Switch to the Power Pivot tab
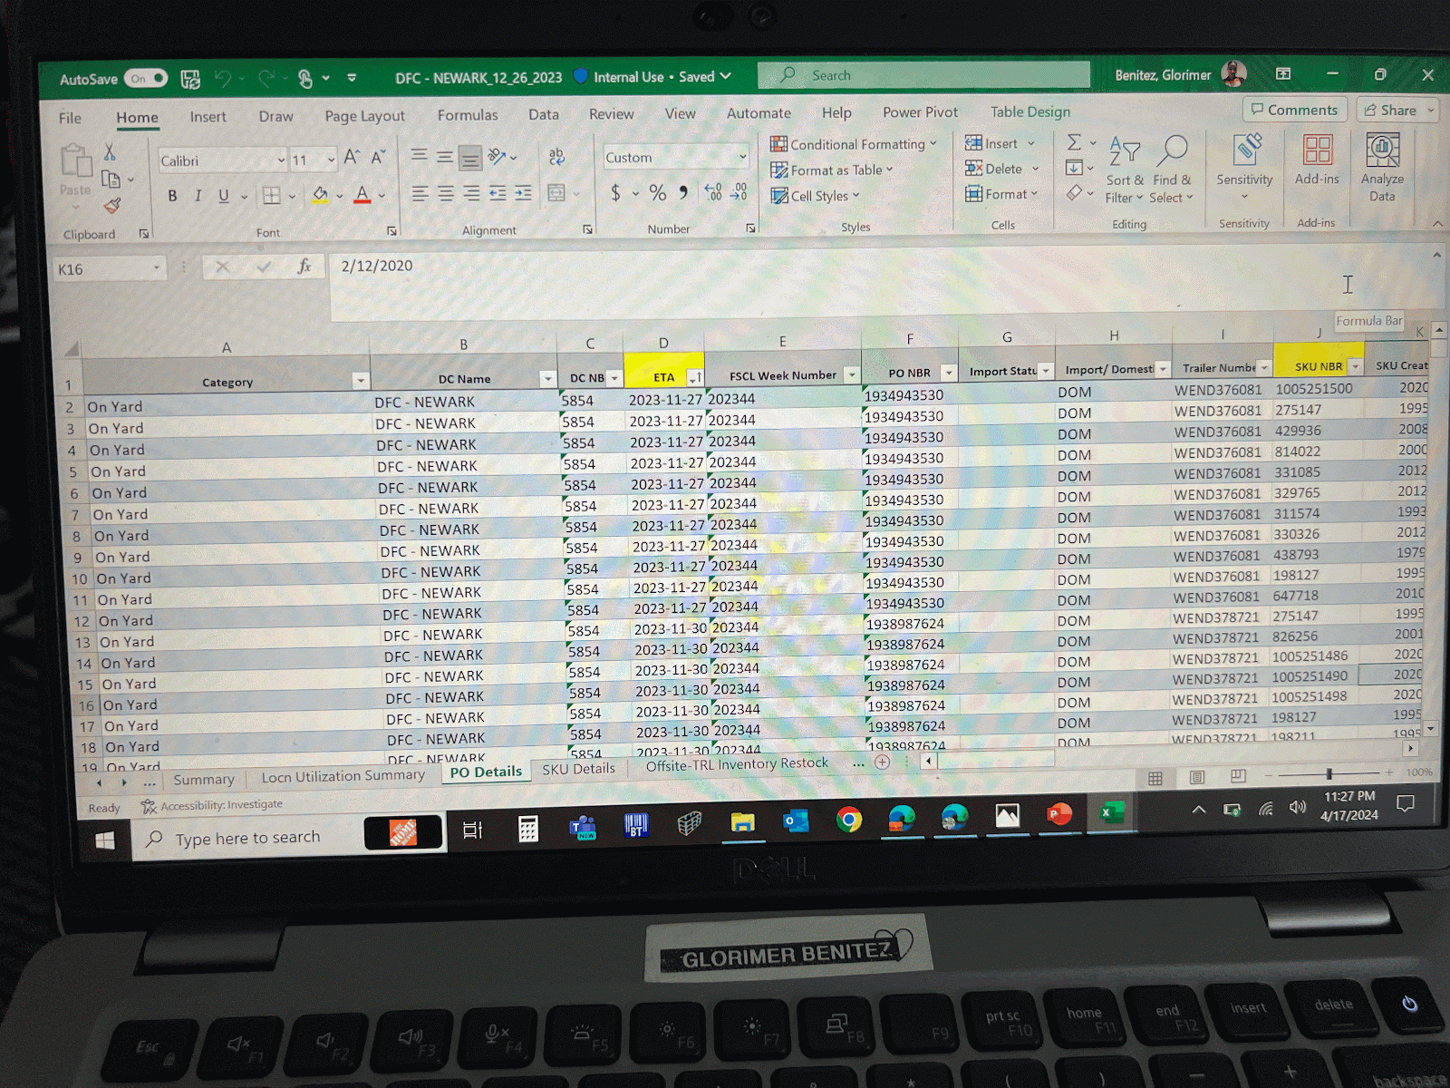The width and height of the screenshot is (1450, 1088). pos(920,112)
